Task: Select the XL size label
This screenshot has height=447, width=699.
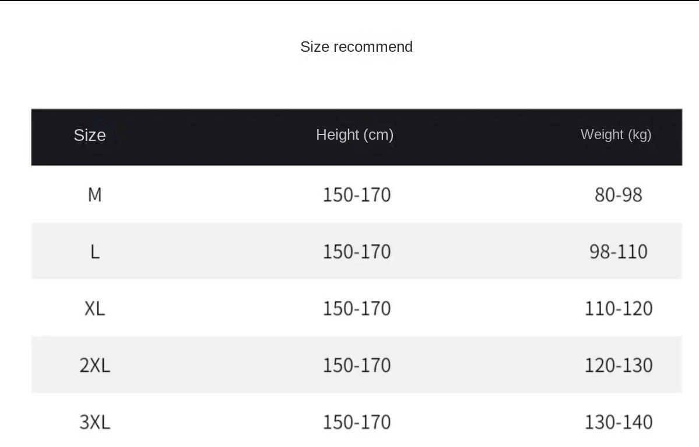Action: [94, 308]
